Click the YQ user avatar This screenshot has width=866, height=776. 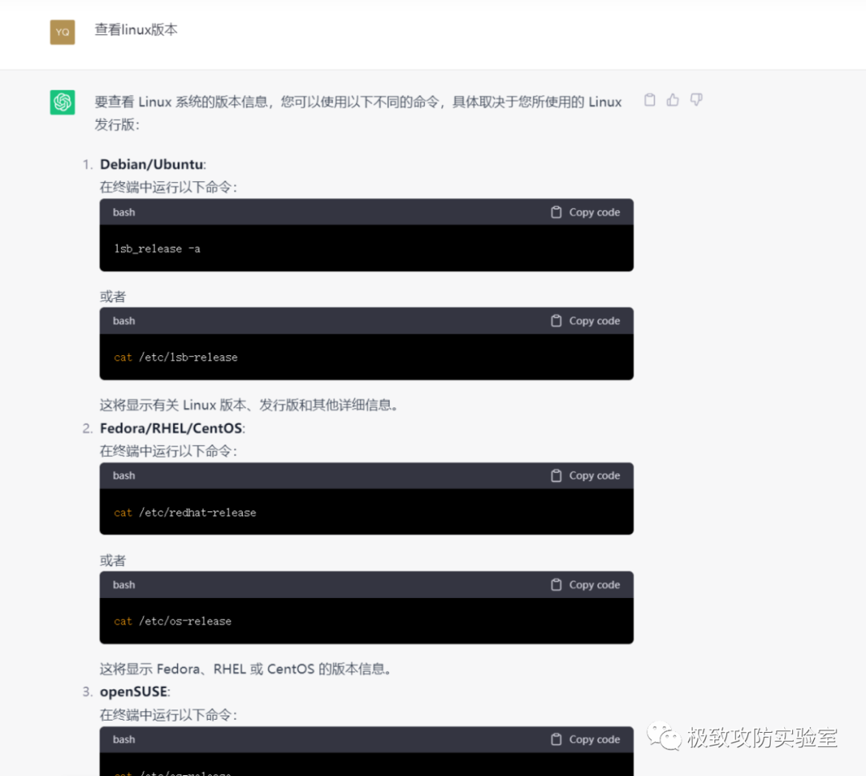click(62, 32)
